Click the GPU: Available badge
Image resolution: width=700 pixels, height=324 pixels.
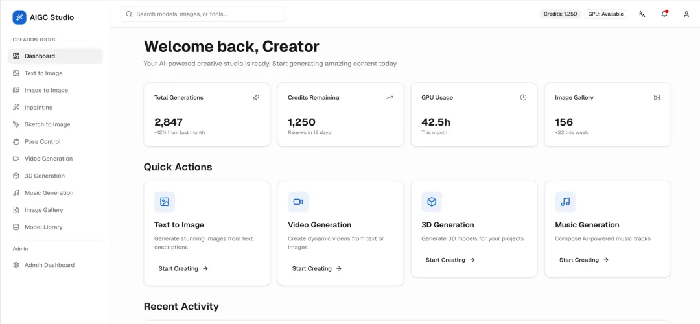tap(606, 14)
